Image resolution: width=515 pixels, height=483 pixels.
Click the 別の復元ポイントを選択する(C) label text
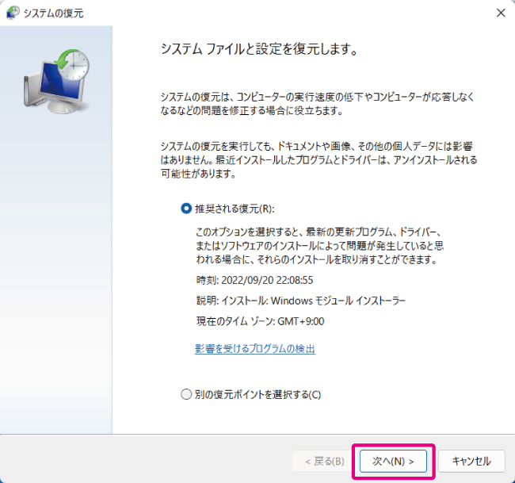point(257,394)
